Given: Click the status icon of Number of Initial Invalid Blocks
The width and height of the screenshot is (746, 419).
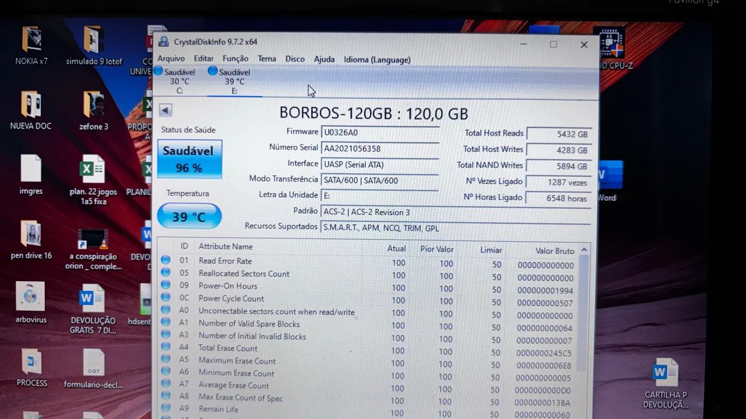Looking at the screenshot, I should coord(166,335).
